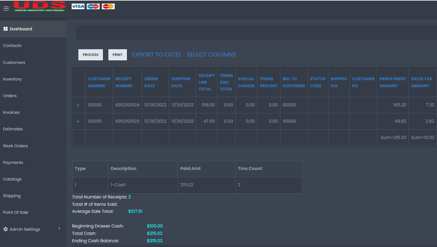Click Sum=215.02 footer cell
437x247 pixels.
(x=393, y=138)
